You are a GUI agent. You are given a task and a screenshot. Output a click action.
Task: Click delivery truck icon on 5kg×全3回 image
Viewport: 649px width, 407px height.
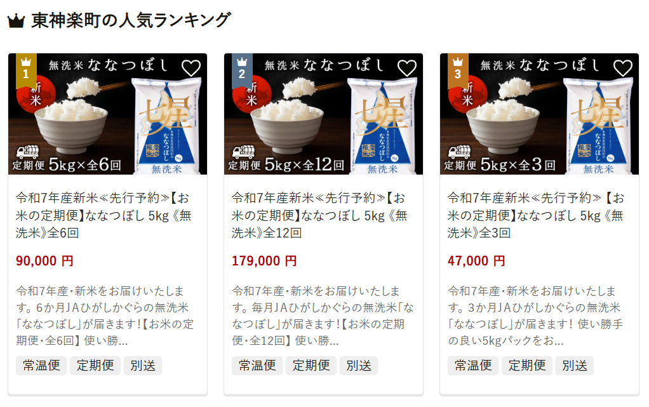(459, 152)
